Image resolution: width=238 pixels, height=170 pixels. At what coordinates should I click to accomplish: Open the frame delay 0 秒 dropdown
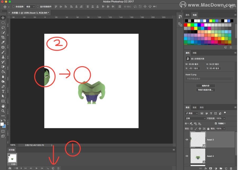(14, 164)
